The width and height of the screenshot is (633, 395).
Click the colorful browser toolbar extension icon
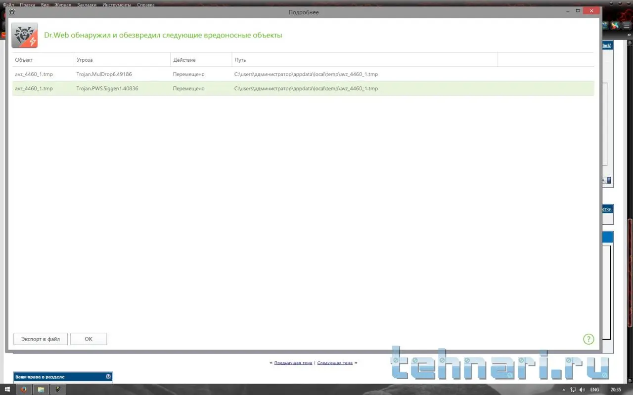click(615, 26)
